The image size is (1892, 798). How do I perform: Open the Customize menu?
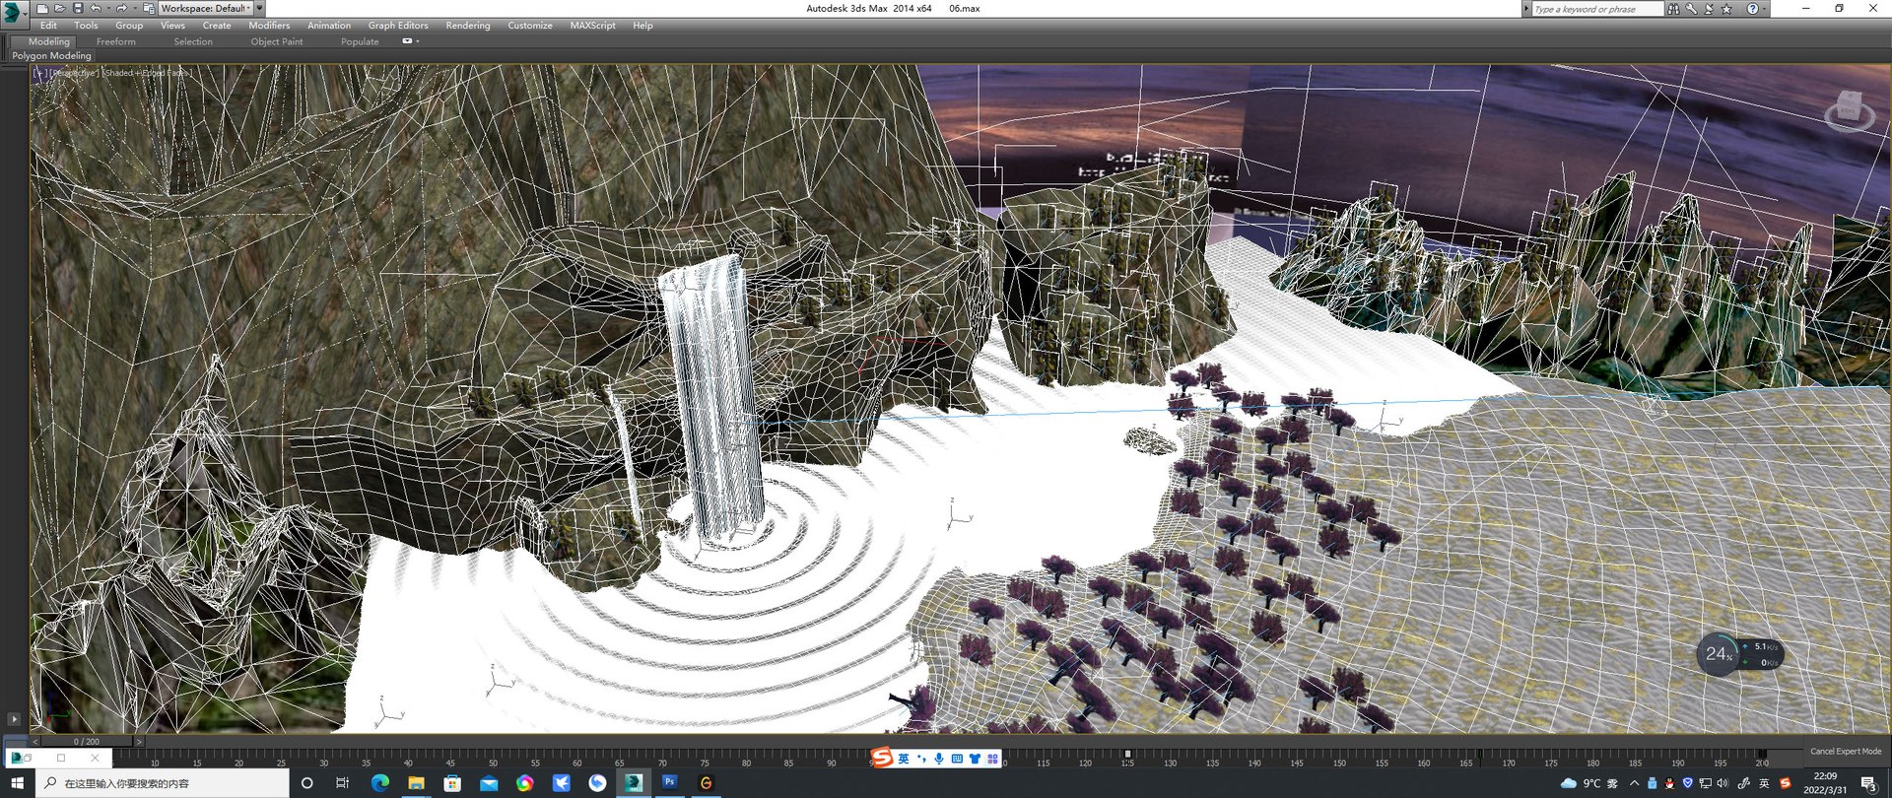[530, 26]
